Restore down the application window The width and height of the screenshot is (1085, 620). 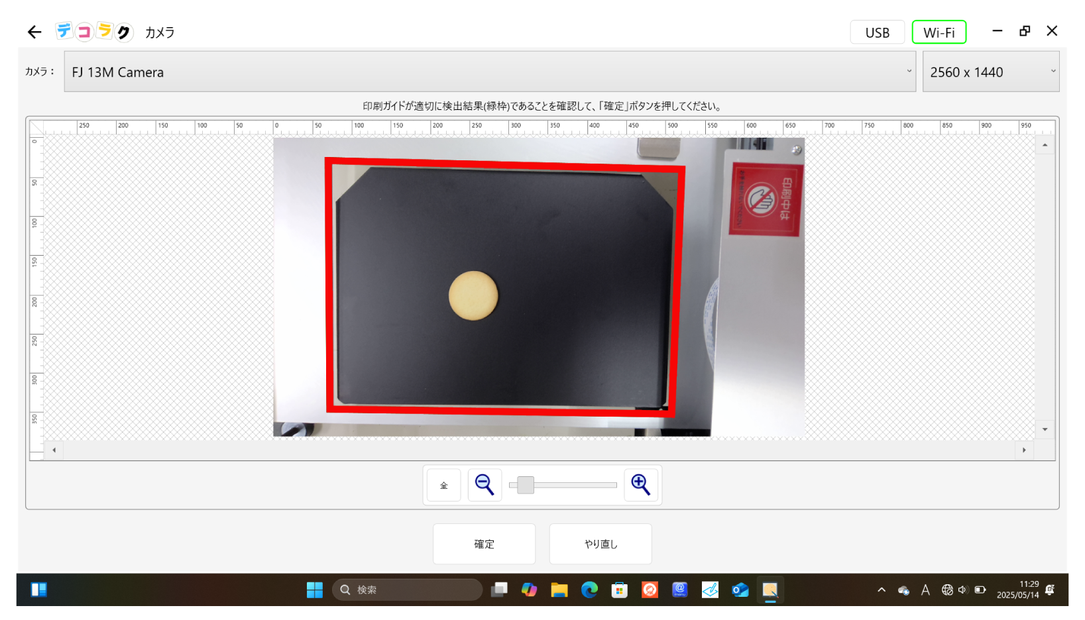click(x=1025, y=31)
